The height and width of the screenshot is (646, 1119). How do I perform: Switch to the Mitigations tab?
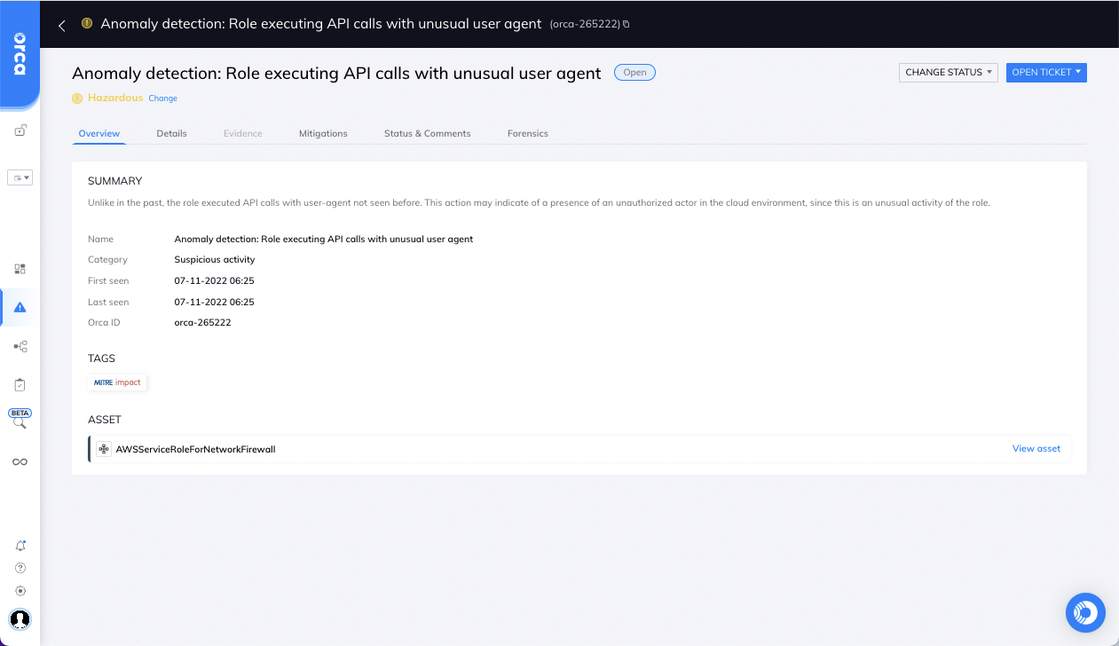pos(323,133)
